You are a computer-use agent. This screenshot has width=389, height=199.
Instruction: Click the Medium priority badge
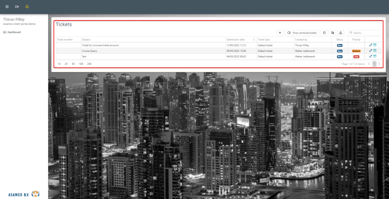pos(356,51)
